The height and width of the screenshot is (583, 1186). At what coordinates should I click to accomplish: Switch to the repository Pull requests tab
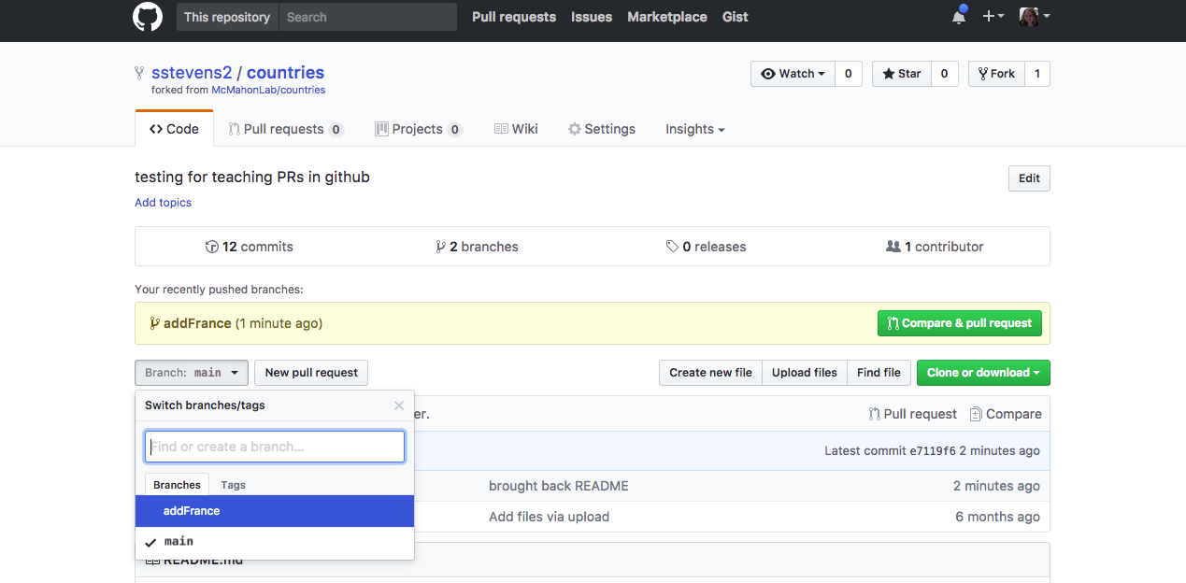coord(286,129)
